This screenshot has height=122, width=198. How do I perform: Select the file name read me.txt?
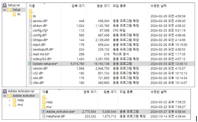click(41, 54)
